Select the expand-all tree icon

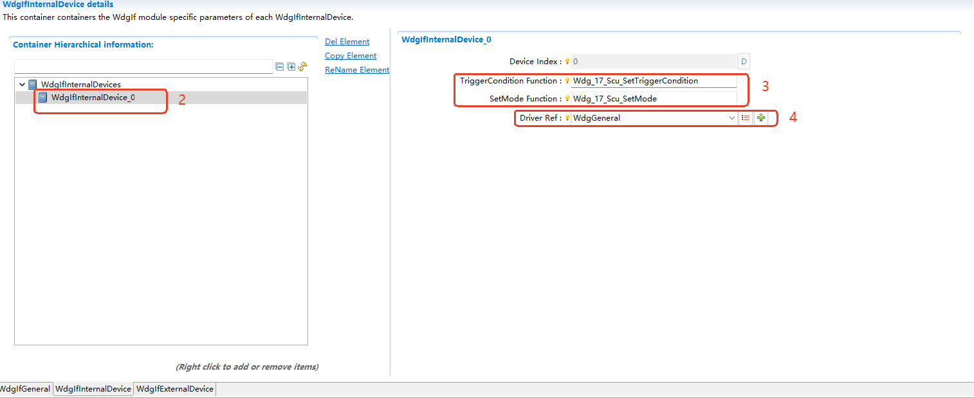291,66
